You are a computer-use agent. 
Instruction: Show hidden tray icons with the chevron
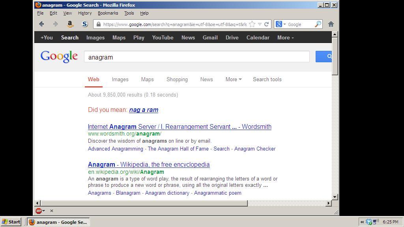point(362,222)
